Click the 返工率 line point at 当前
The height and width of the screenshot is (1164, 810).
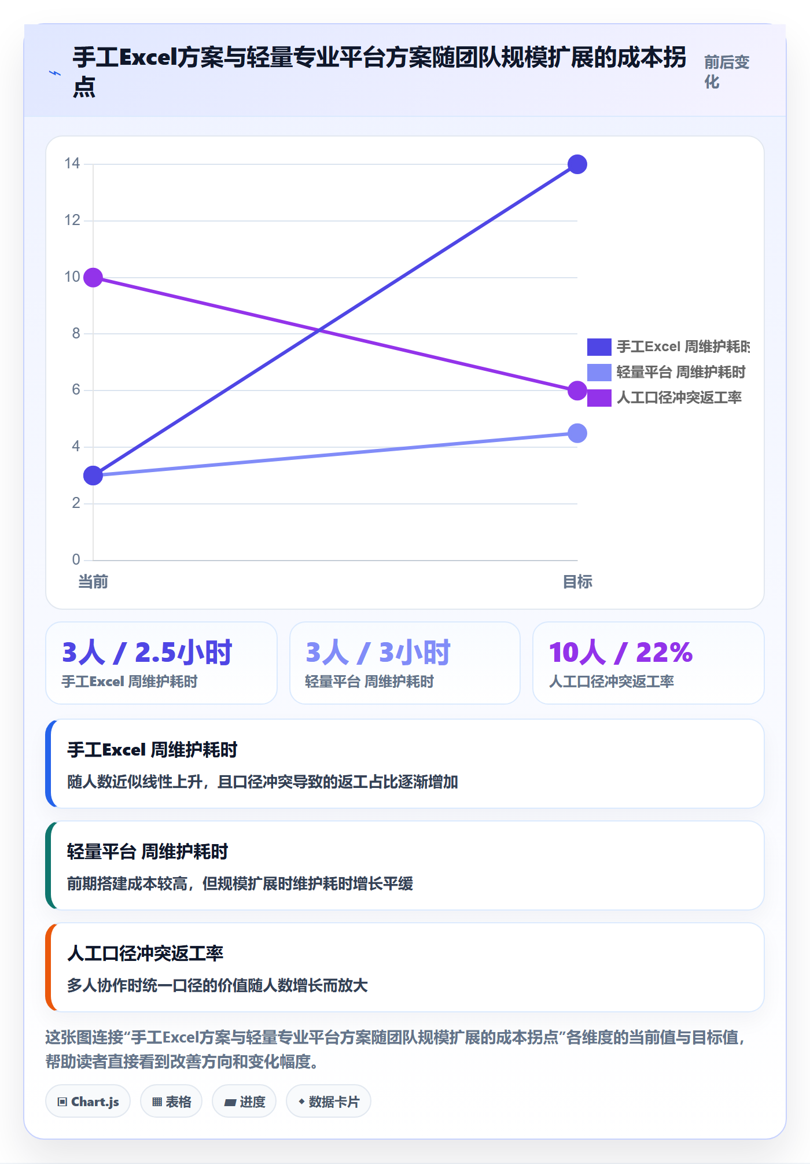(x=93, y=278)
